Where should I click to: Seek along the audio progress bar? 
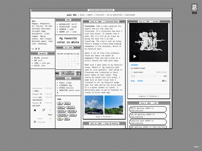click(x=144, y=76)
